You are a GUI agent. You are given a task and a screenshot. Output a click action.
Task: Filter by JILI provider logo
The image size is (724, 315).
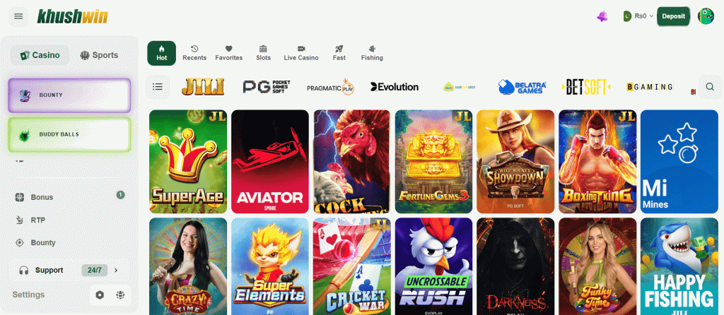[x=203, y=87]
